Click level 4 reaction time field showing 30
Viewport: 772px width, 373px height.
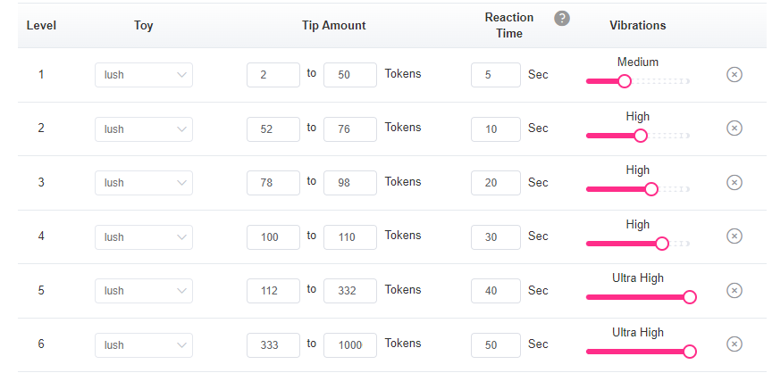496,237
